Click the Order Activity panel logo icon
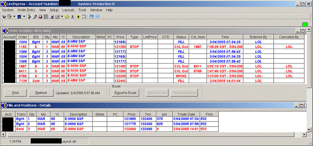The width and height of the screenshot is (313, 146). point(5,31)
